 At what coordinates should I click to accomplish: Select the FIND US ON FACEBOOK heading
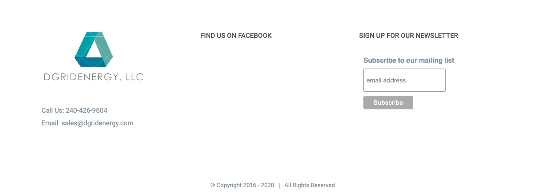click(236, 36)
